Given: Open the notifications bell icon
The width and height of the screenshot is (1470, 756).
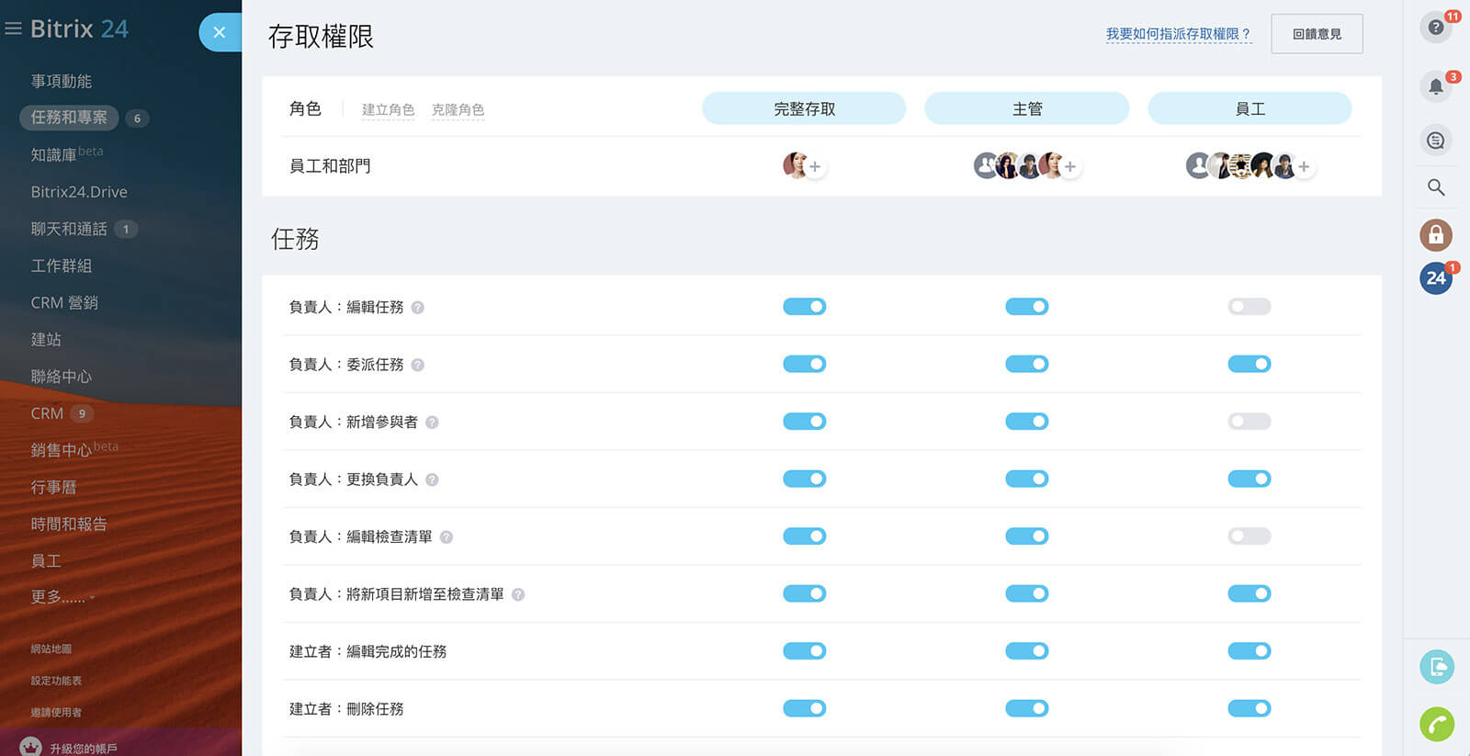Looking at the screenshot, I should (1436, 86).
